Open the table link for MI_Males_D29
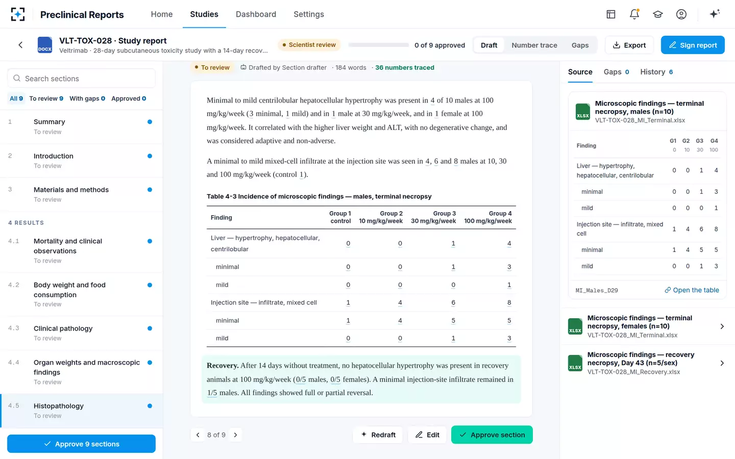This screenshot has height=459, width=735. coord(692,290)
